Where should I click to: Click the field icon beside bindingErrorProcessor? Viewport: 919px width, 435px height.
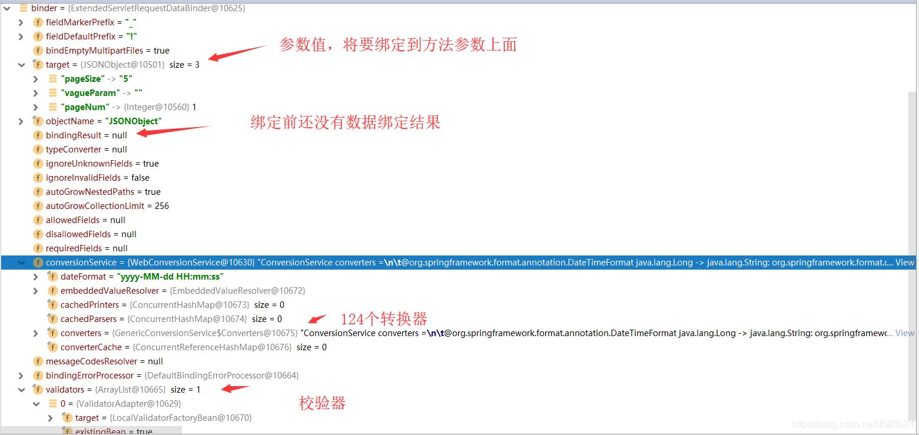tap(38, 376)
